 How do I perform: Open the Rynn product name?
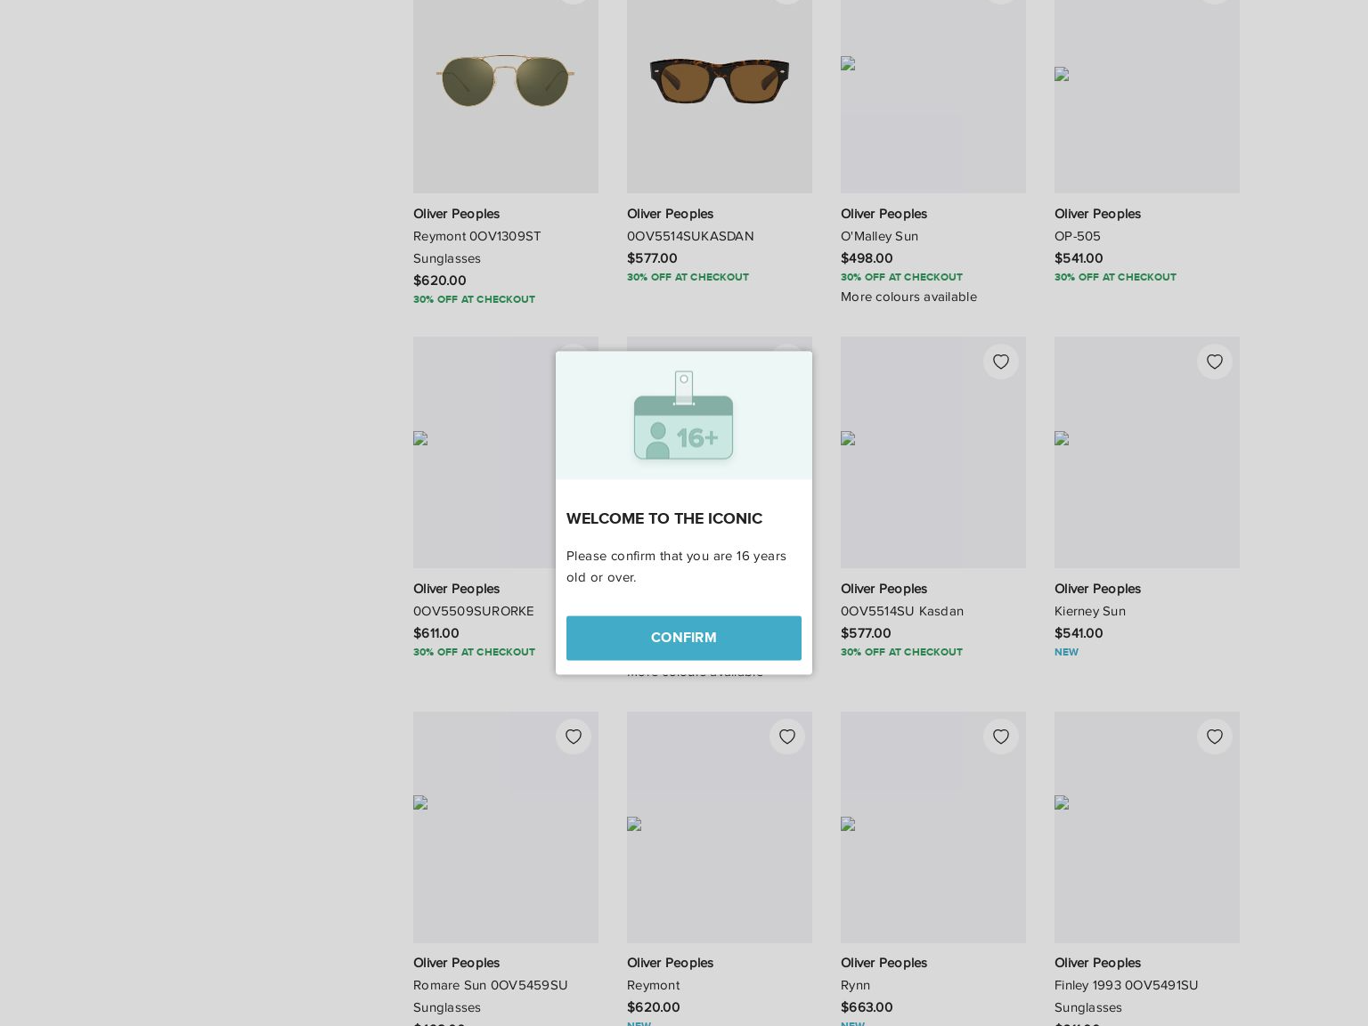pyautogui.click(x=855, y=985)
